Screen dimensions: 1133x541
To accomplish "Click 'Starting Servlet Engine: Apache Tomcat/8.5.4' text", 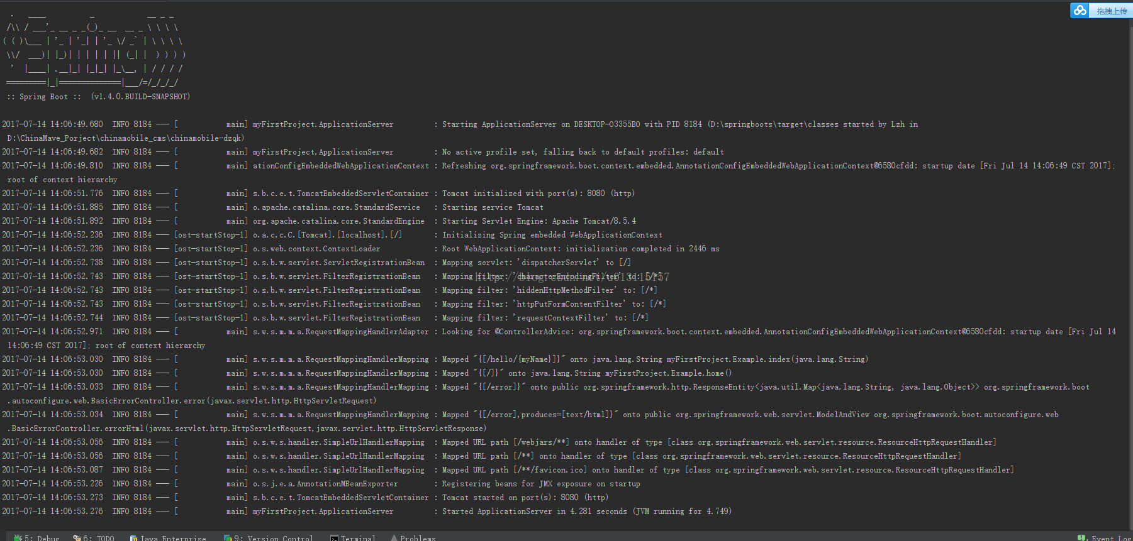I will coord(539,221).
